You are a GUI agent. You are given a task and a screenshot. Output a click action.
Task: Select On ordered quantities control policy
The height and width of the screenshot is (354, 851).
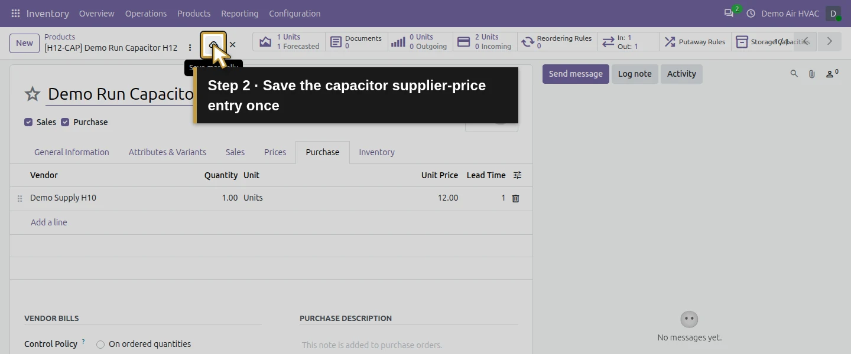(100, 345)
